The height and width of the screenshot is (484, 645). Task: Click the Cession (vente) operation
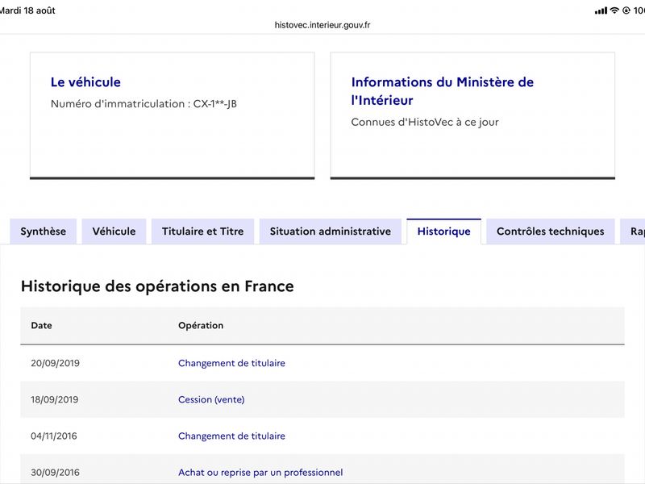211,399
